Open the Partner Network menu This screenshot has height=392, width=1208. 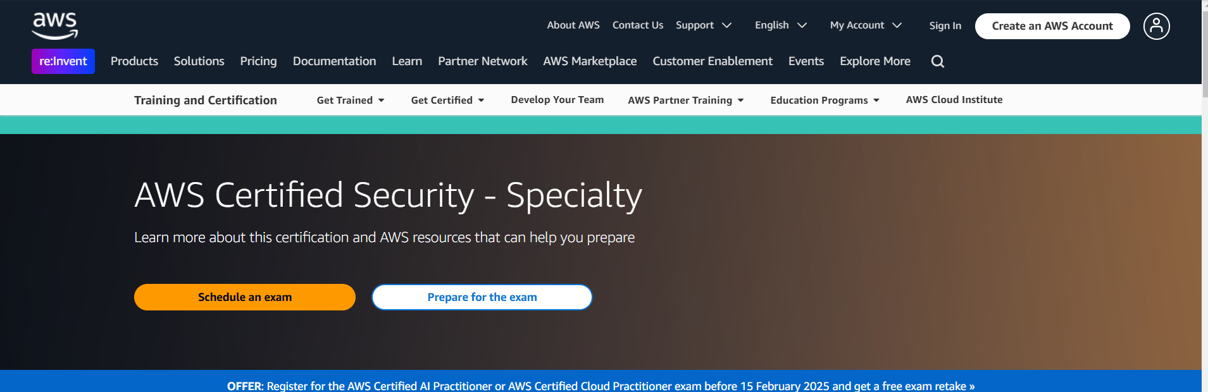point(482,61)
